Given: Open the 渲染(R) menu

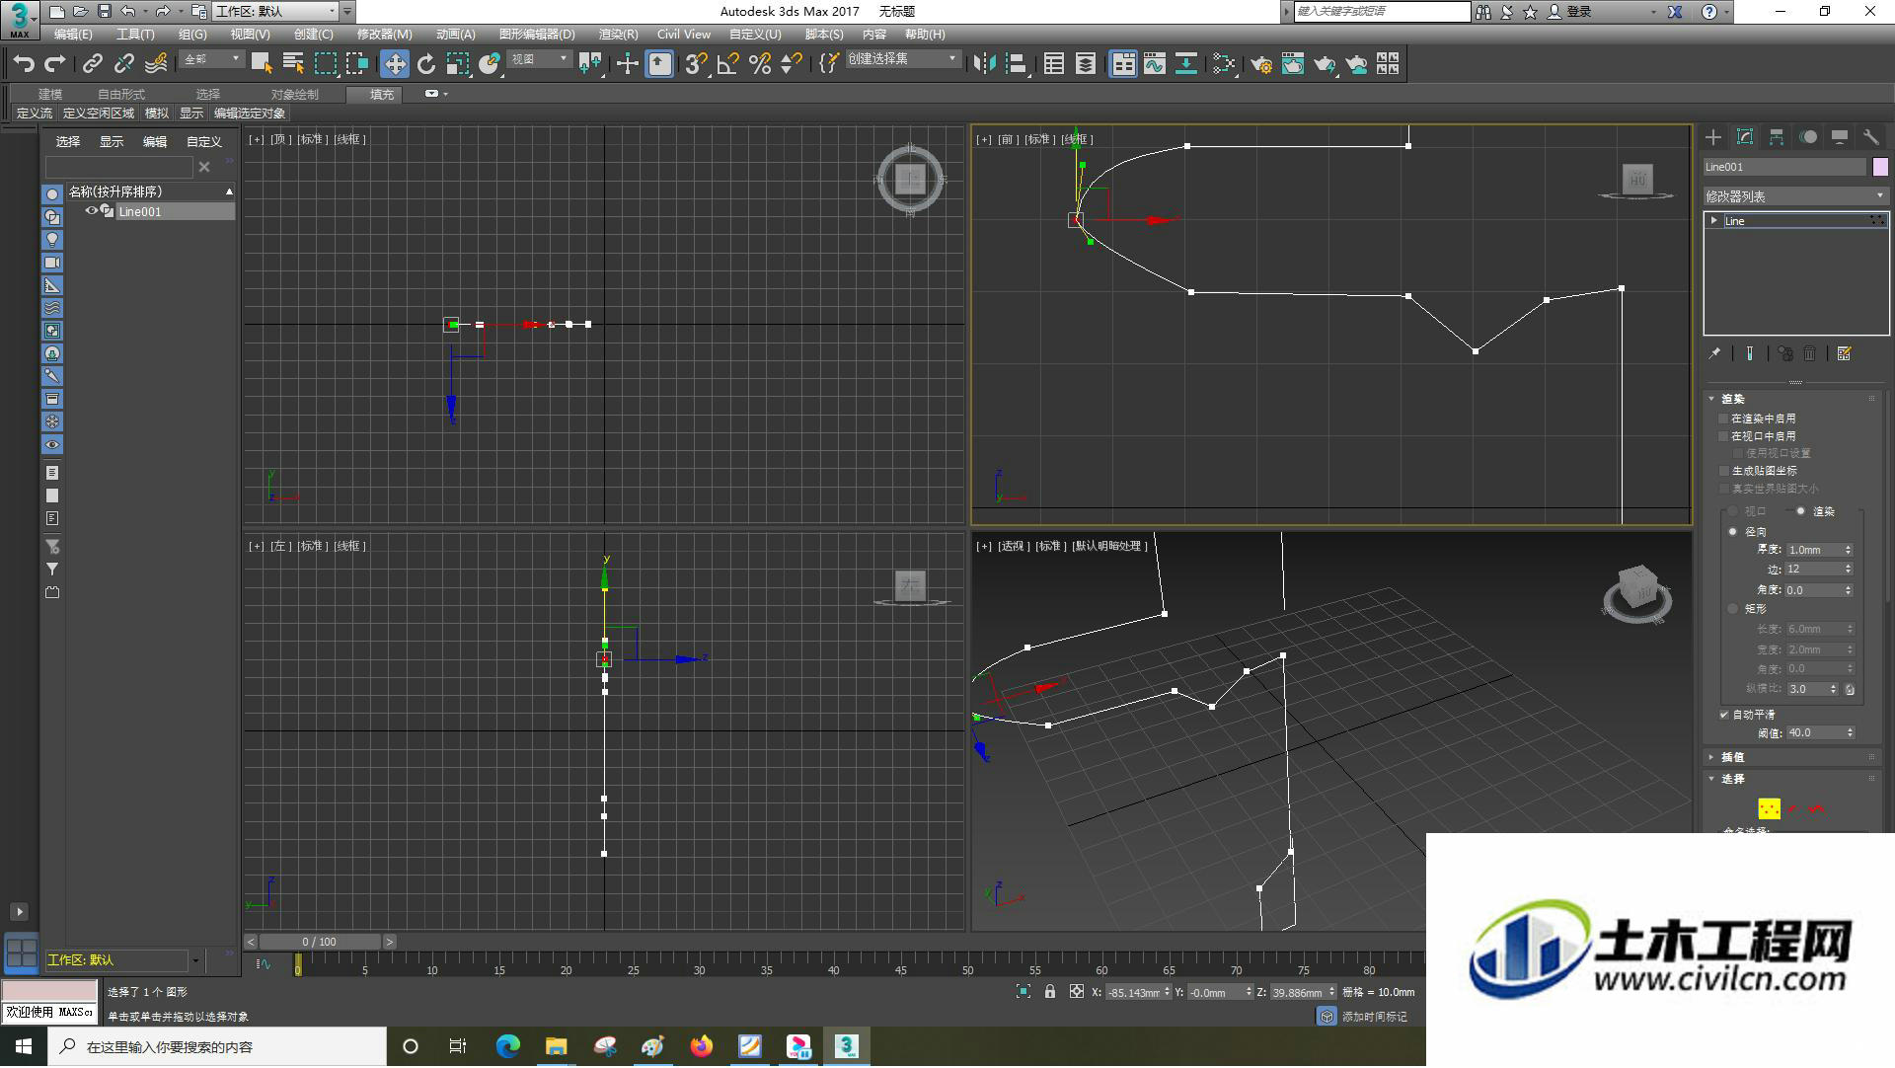Looking at the screenshot, I should [618, 35].
